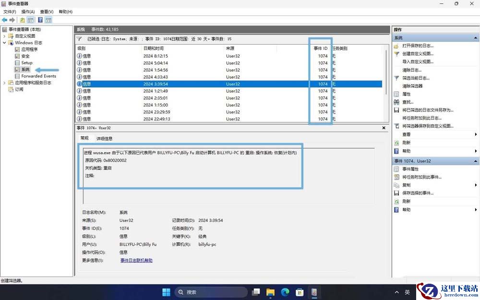Expand the 自定义视图 tree node
This screenshot has width=480, height=300.
coord(4,36)
